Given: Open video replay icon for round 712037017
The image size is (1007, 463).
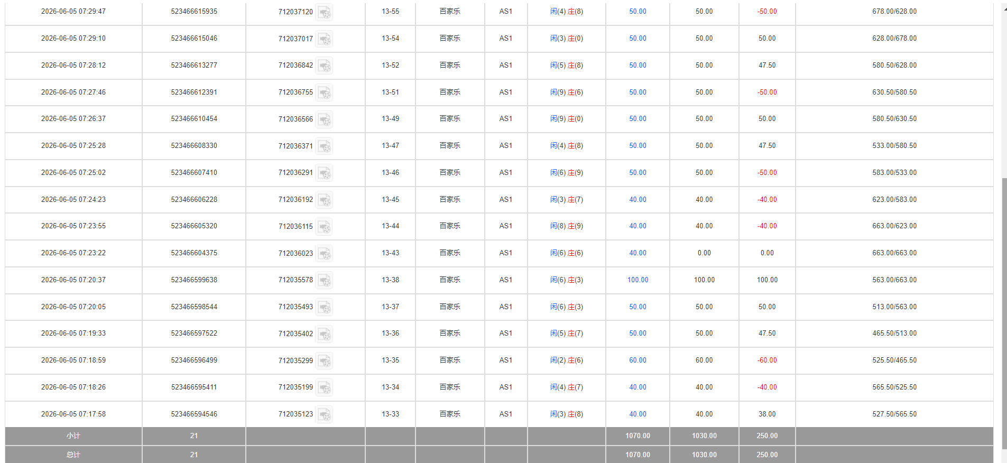Looking at the screenshot, I should pos(324,39).
